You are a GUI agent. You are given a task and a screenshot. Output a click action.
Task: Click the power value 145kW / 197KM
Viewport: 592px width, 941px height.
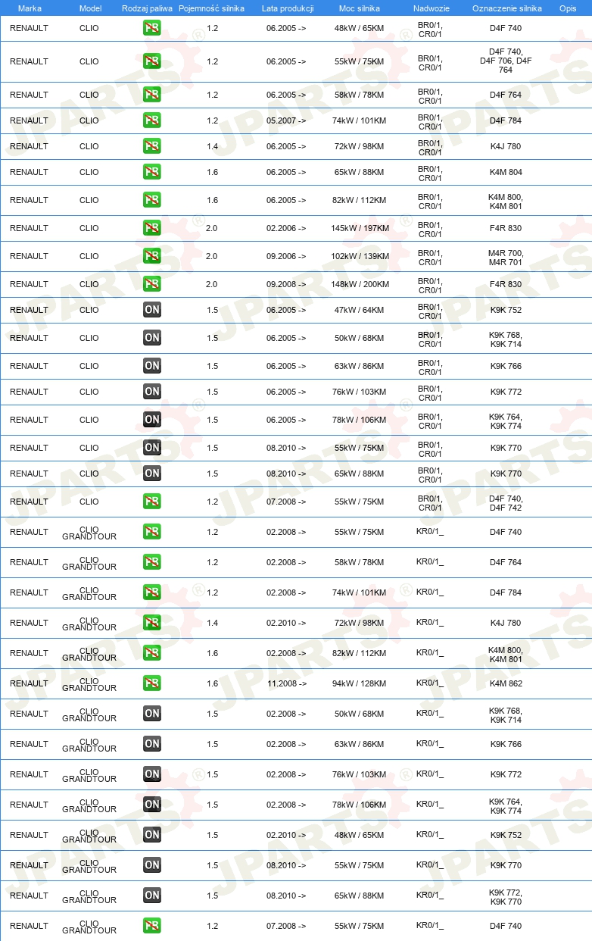[360, 228]
